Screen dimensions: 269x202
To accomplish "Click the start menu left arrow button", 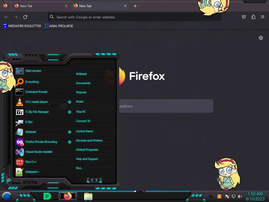I will tap(92, 180).
